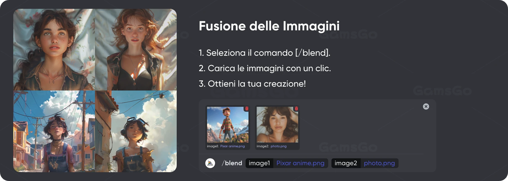Viewport: 508px width, 181px height.
Task: Open the woman photo upload thumbnail
Action: coord(277,125)
